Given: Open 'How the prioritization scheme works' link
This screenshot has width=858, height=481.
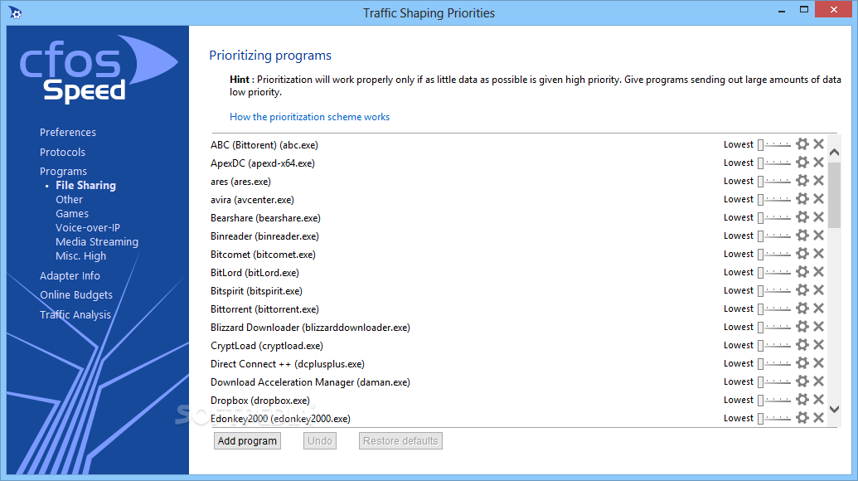Looking at the screenshot, I should (x=310, y=117).
